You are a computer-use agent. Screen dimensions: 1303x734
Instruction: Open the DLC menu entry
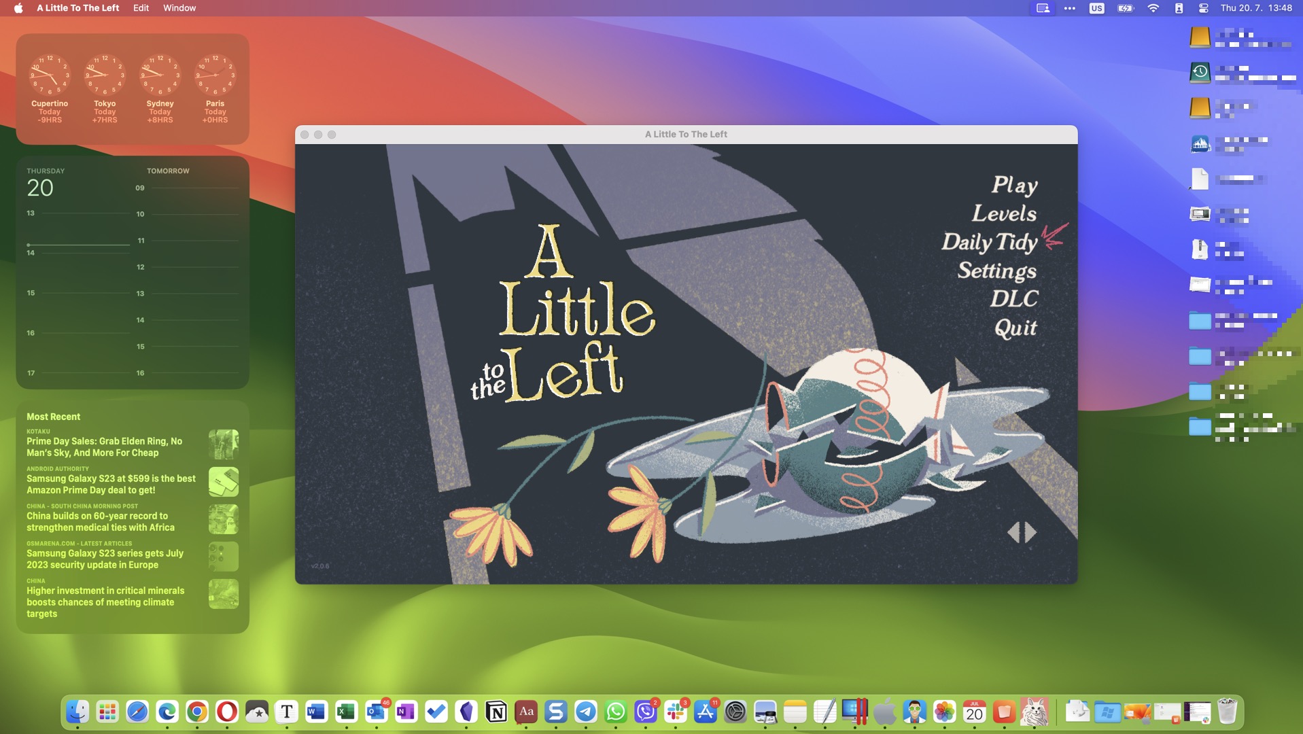pos(1013,299)
